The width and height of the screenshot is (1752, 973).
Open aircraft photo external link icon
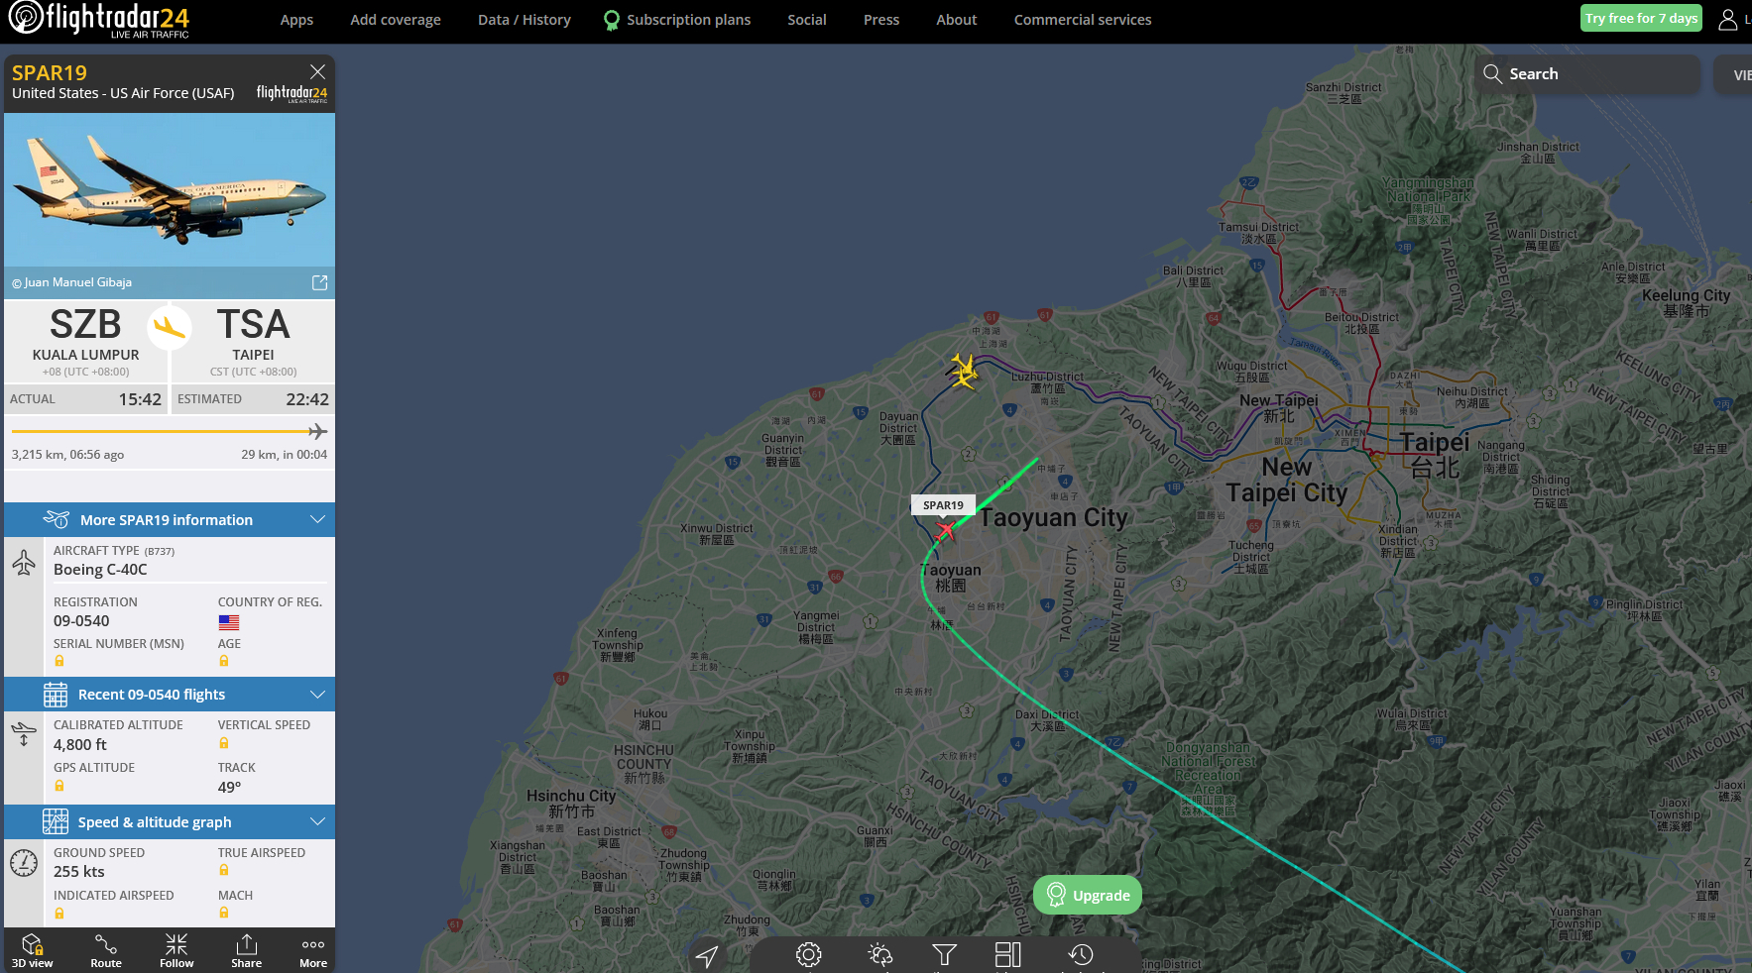(319, 282)
